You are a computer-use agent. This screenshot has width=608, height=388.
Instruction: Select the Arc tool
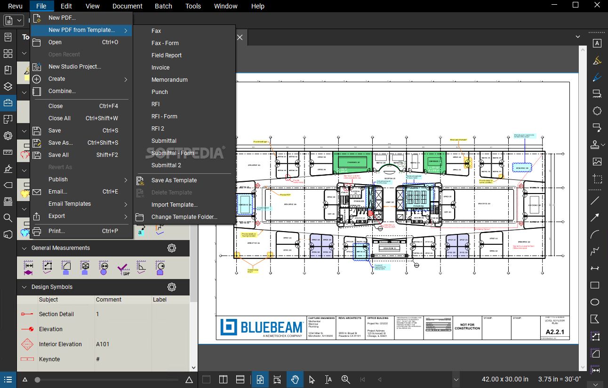click(x=595, y=234)
